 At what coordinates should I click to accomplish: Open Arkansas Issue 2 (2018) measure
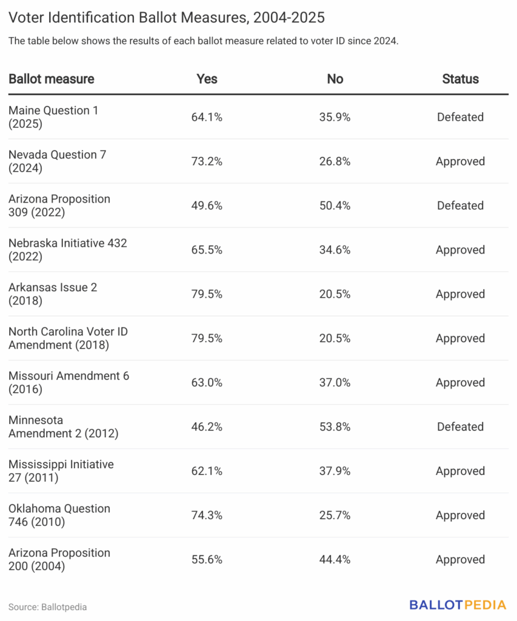pyautogui.click(x=53, y=294)
